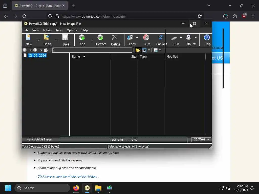
Task: Click the Extract toolbar icon
Action: (100, 38)
